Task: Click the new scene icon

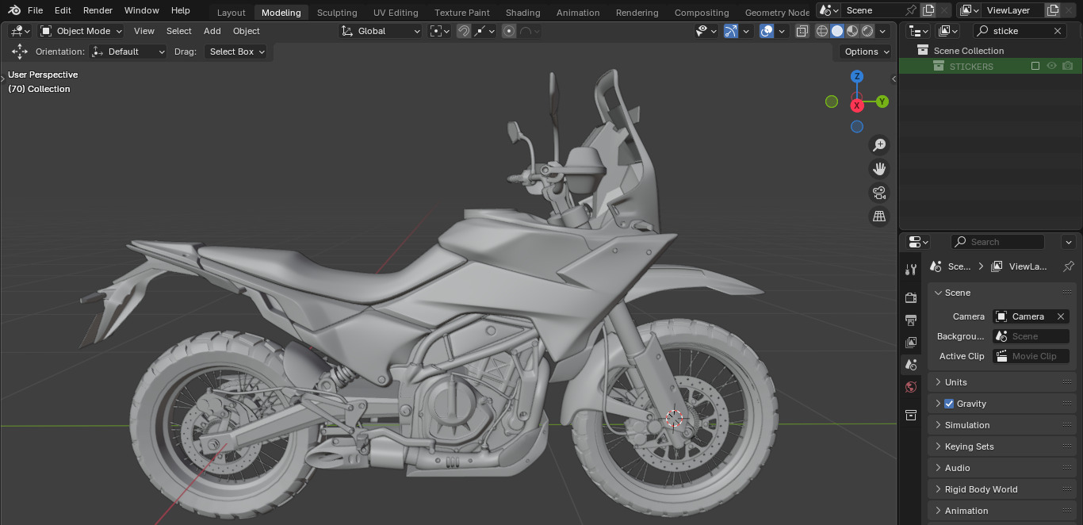Action: (928, 10)
